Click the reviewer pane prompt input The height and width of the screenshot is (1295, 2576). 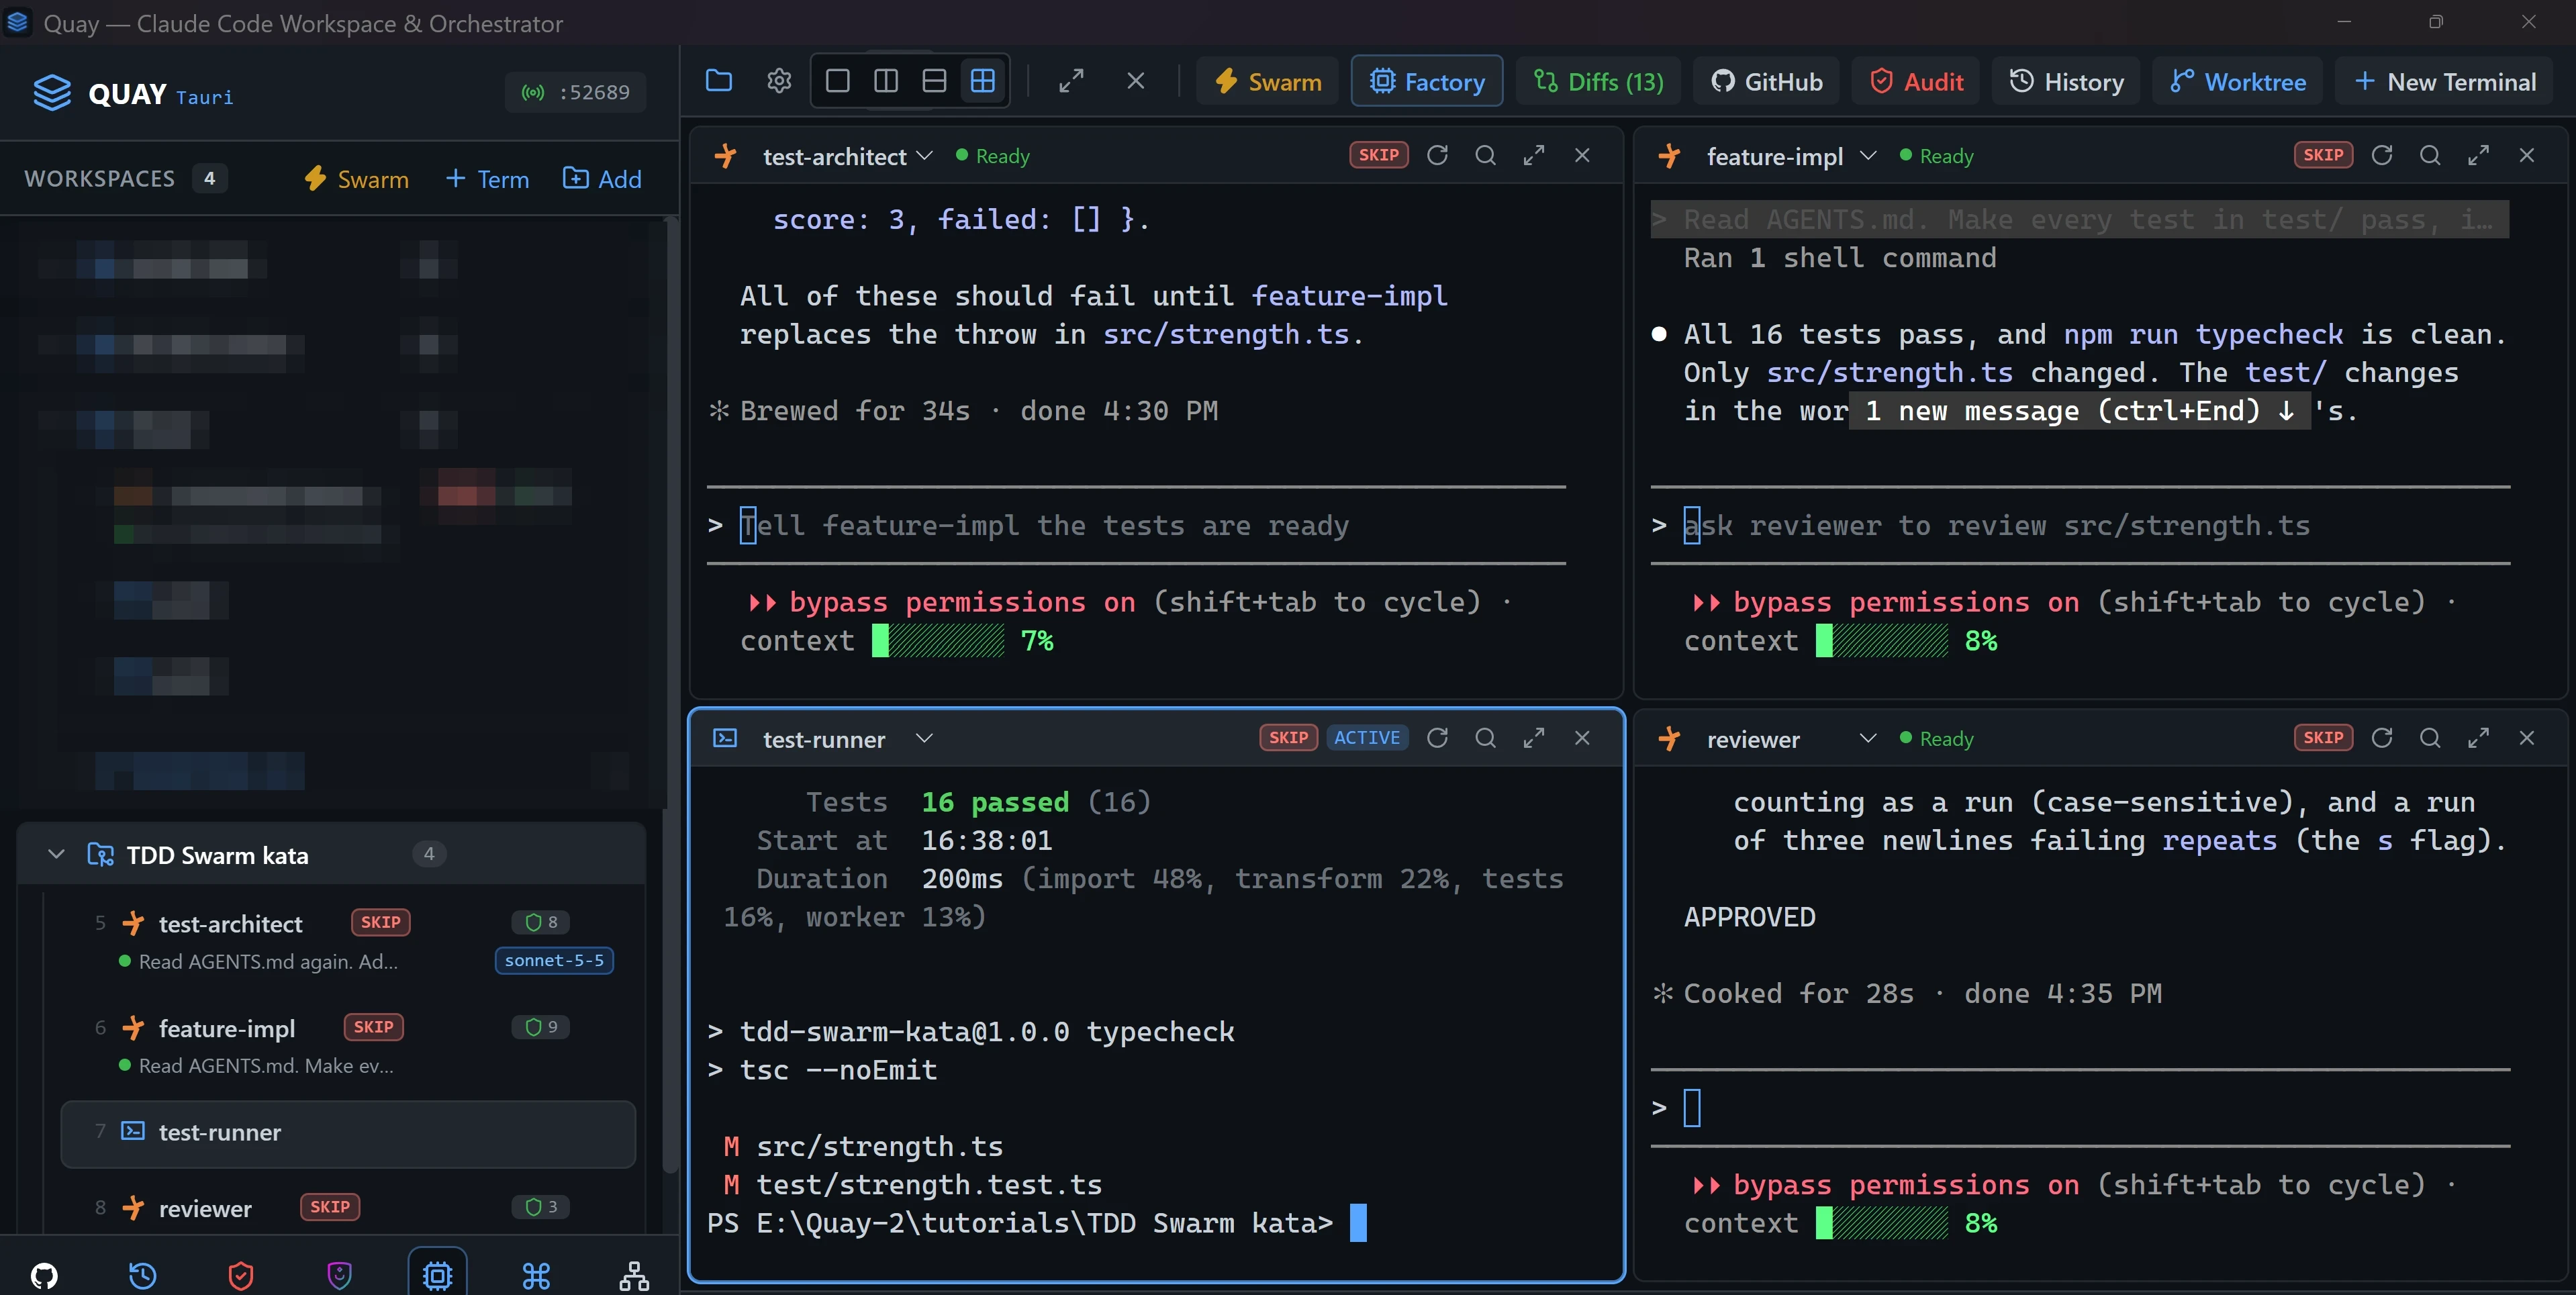[x=2080, y=1108]
